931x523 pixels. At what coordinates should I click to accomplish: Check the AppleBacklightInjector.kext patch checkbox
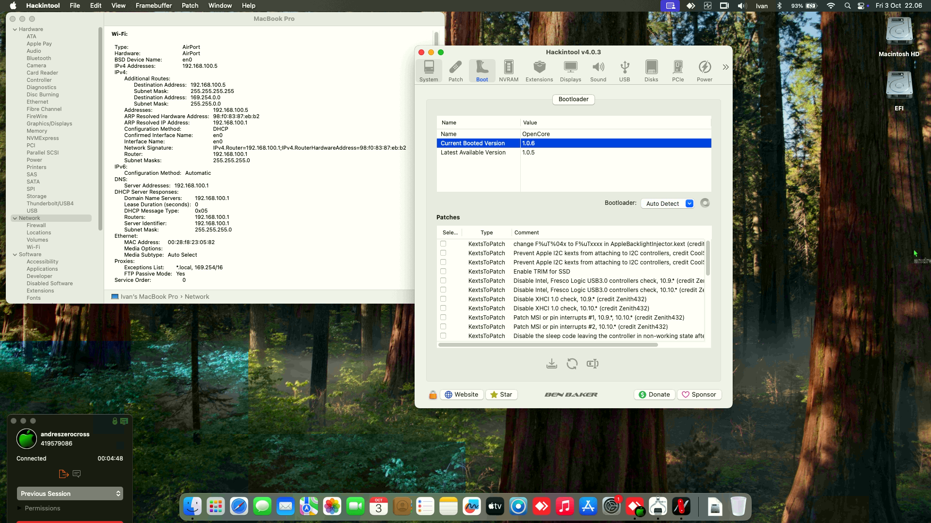(443, 244)
